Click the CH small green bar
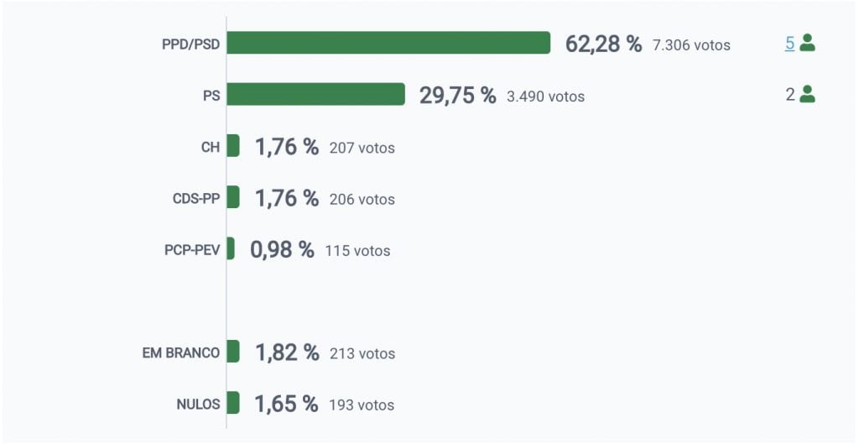The image size is (859, 444). 233,146
